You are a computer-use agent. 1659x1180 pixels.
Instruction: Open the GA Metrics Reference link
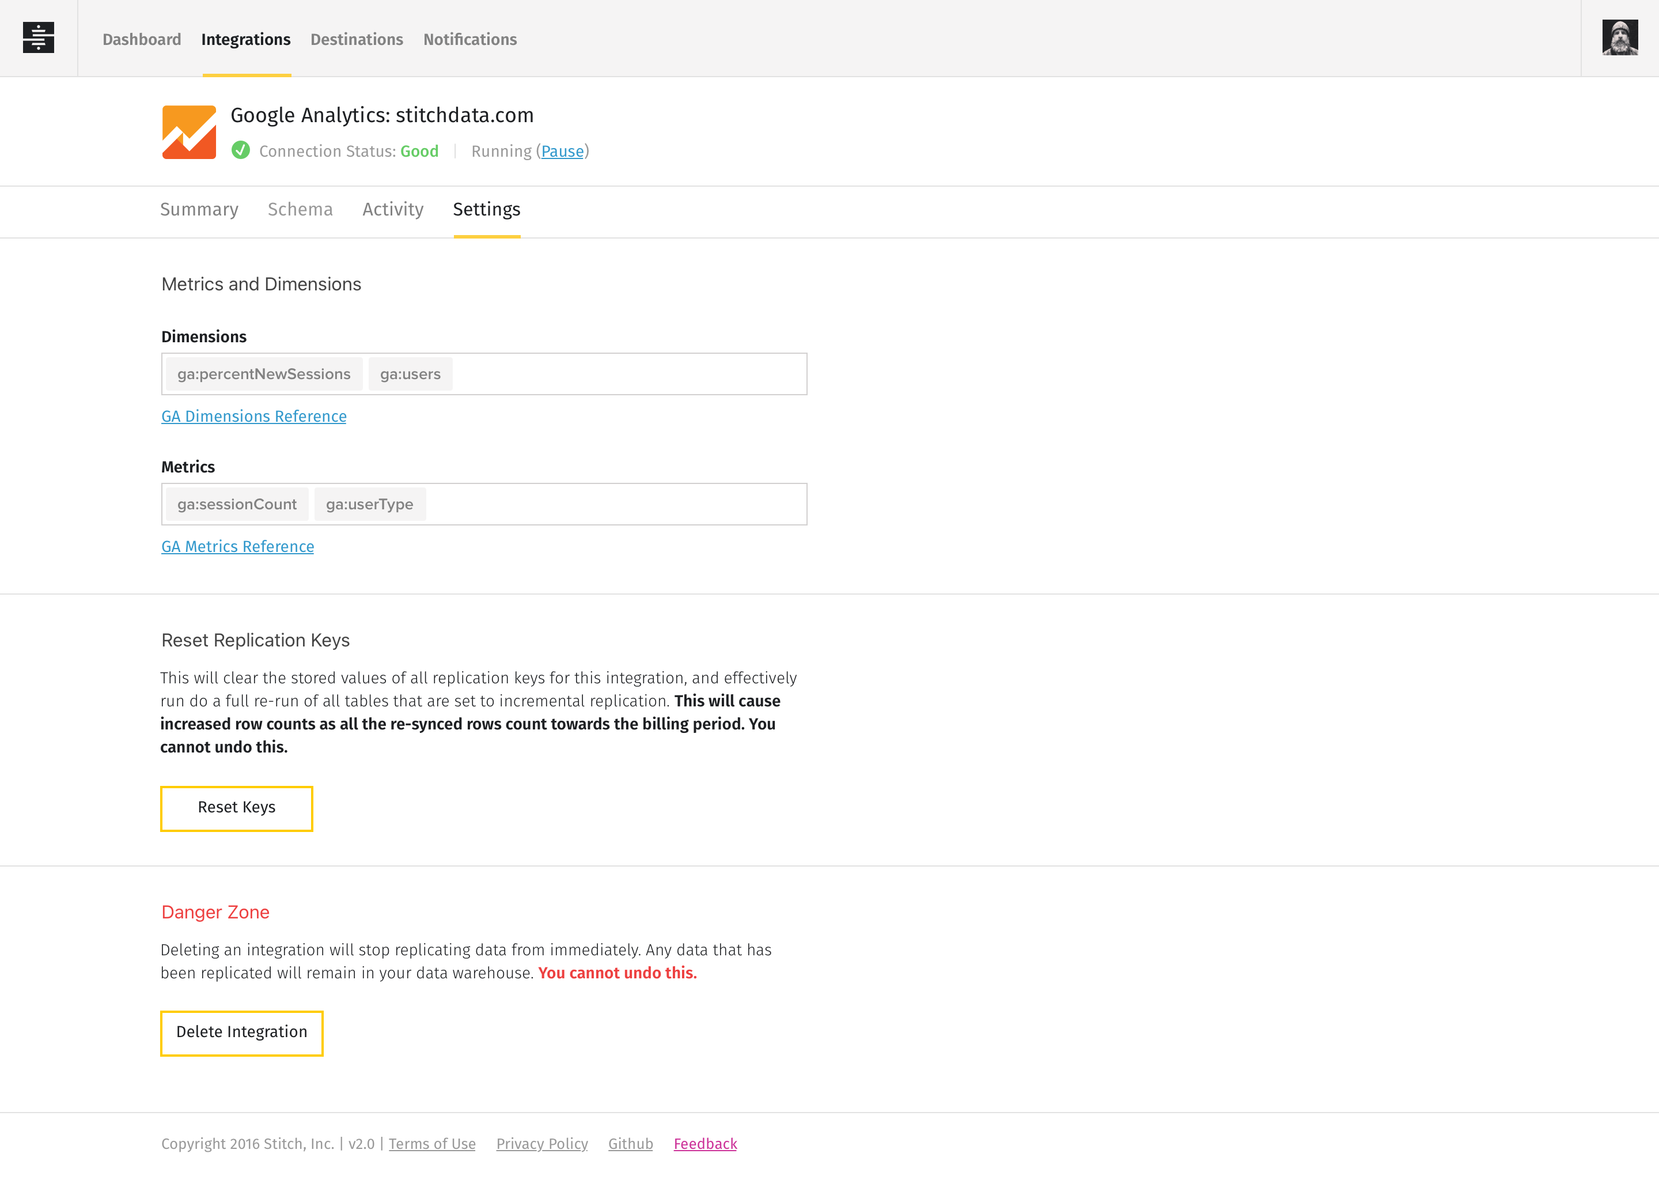point(237,546)
